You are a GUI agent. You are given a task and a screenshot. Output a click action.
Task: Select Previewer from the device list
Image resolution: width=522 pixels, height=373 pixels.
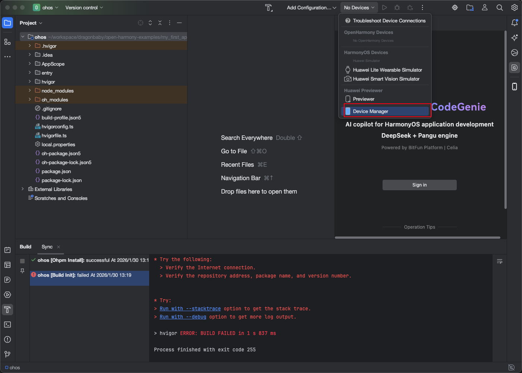point(385,99)
